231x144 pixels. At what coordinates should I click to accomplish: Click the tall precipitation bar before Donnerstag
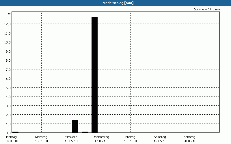[x=95, y=75]
